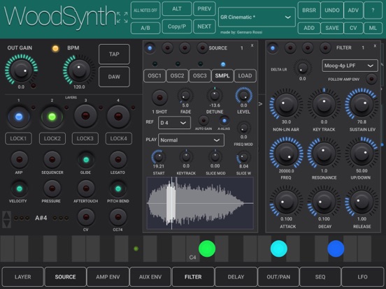Select the third source slot LED
This screenshot has width=386, height=289.
185,48
